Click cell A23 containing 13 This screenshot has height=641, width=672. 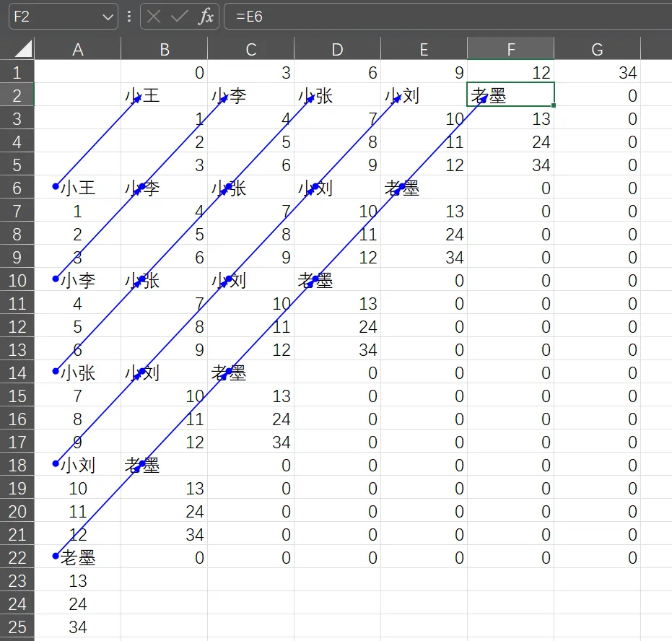[x=77, y=581]
